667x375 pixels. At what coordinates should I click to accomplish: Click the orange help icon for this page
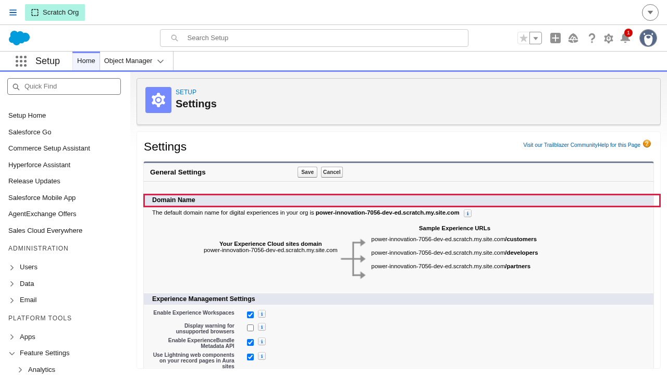click(x=647, y=144)
